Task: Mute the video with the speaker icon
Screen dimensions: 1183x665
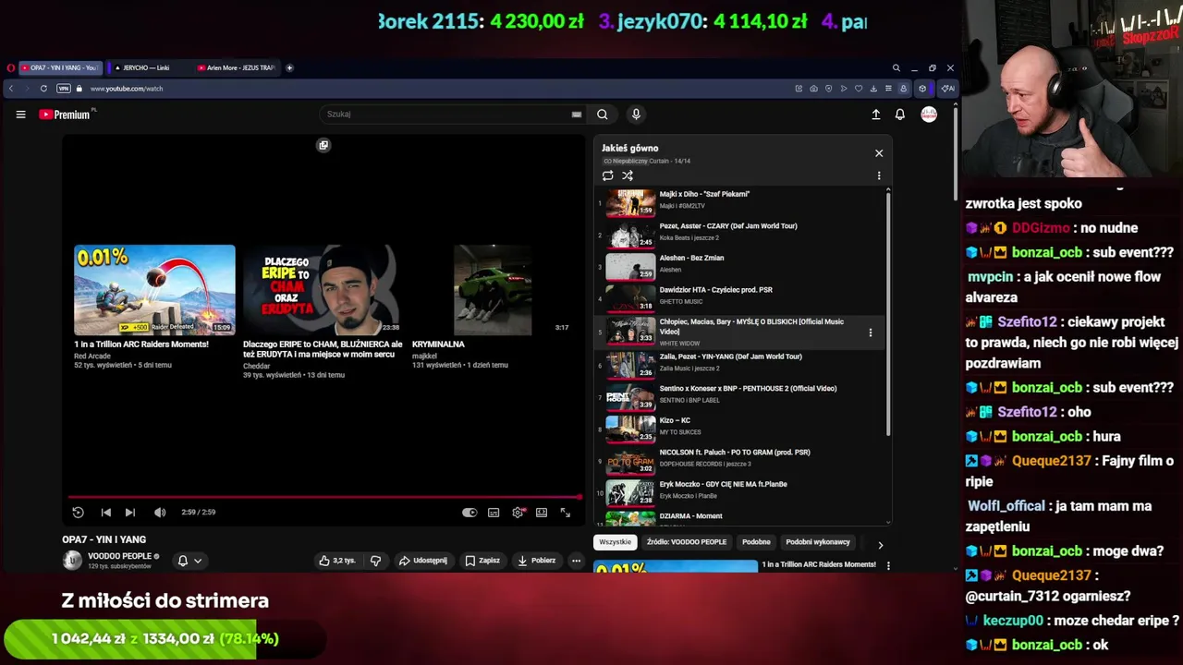Action: (x=160, y=513)
